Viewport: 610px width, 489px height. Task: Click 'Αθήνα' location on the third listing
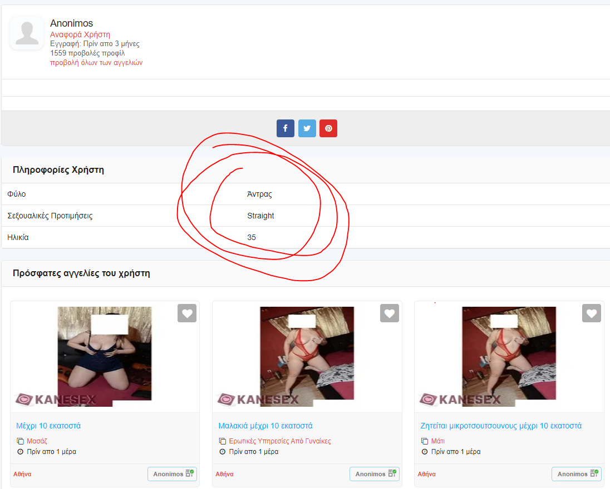pos(426,474)
